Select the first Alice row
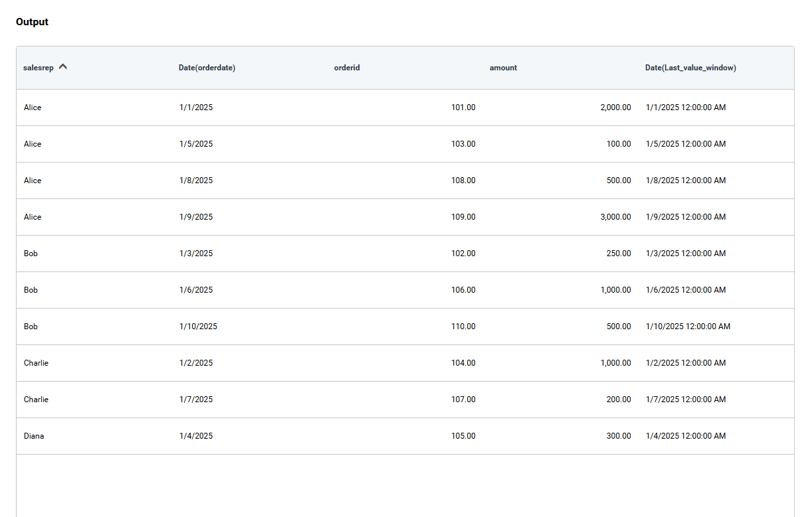The height and width of the screenshot is (517, 806). [x=33, y=107]
